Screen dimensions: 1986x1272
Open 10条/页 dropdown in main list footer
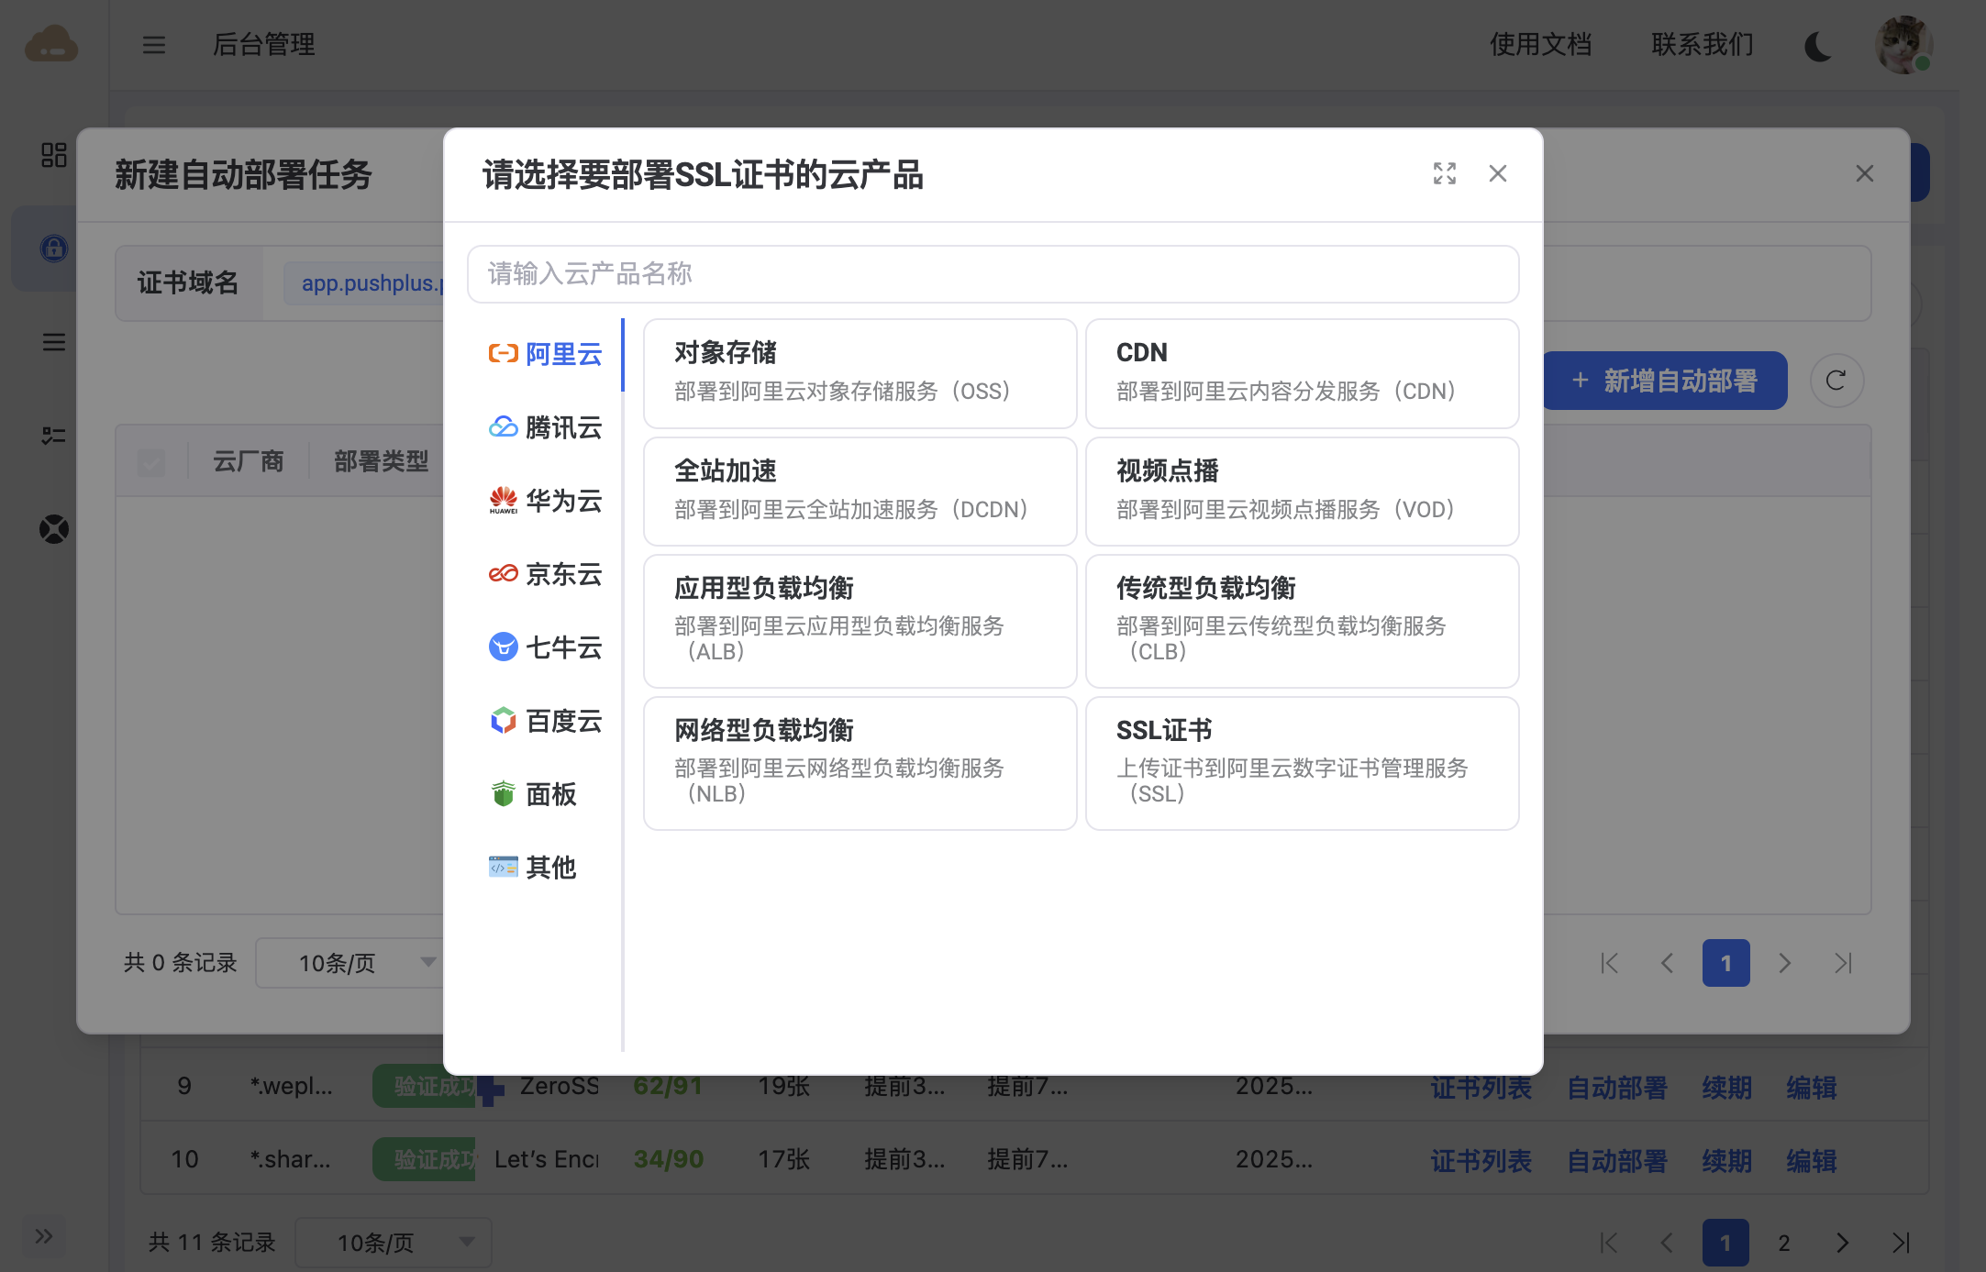coord(394,1243)
